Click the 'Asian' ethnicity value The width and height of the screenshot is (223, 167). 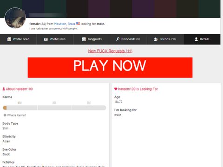[x=6, y=141]
